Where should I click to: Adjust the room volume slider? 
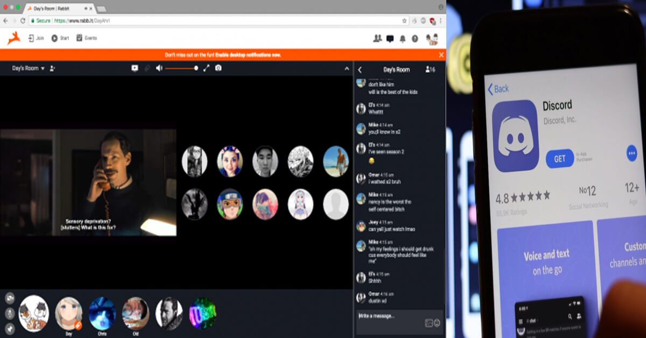181,68
